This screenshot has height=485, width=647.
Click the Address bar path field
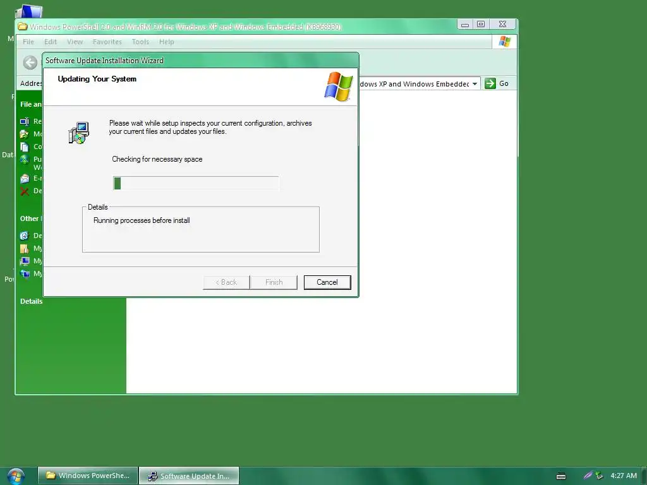pyautogui.click(x=414, y=84)
